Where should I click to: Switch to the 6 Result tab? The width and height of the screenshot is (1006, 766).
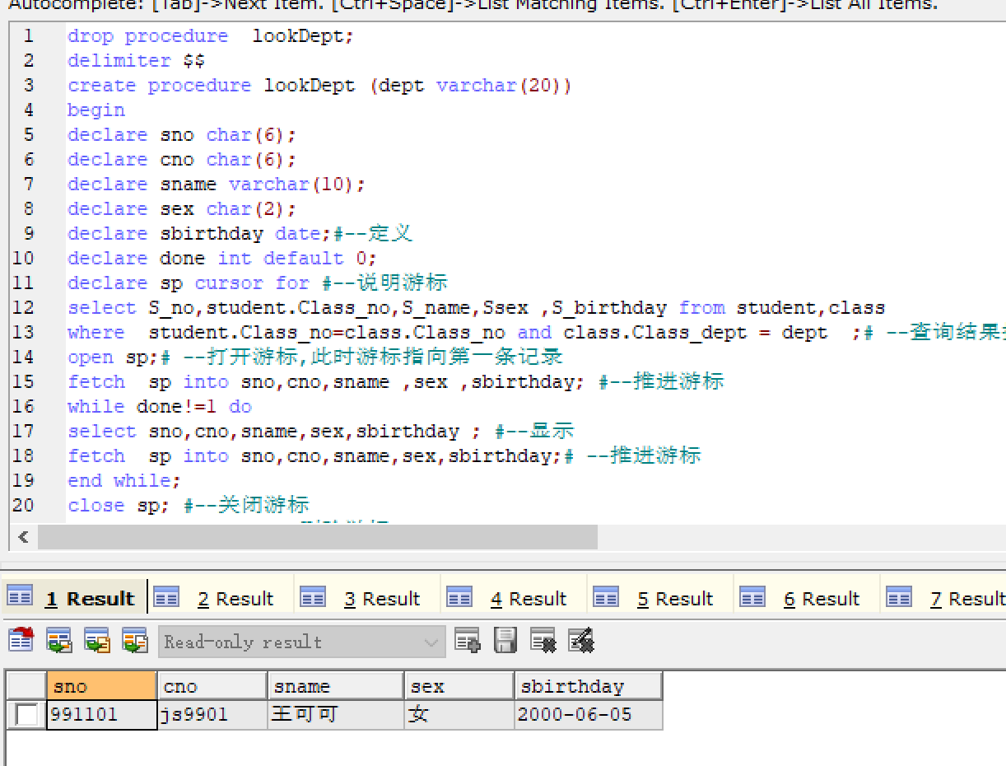[x=808, y=598]
